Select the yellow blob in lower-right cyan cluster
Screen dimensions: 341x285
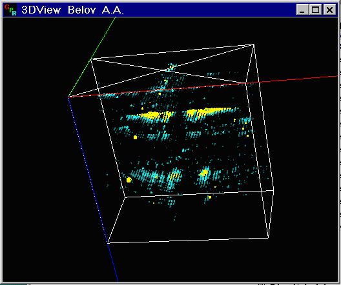pos(204,173)
